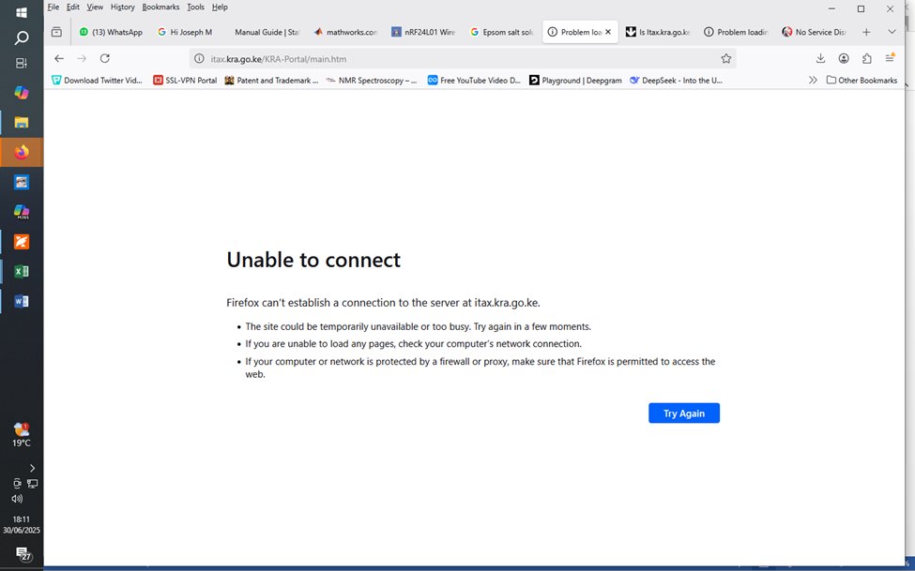Screen dimensions: 915x571
Task: Open Firefox account icon
Action: 844,58
